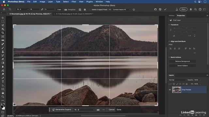Open the Window menu
Screen dimensions: 209x117
99,2
